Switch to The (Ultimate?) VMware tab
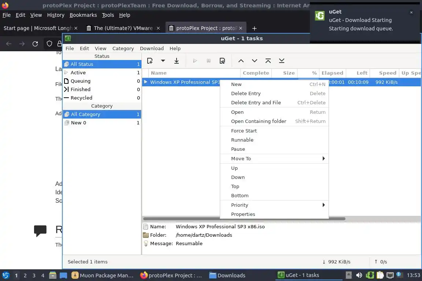 point(123,28)
